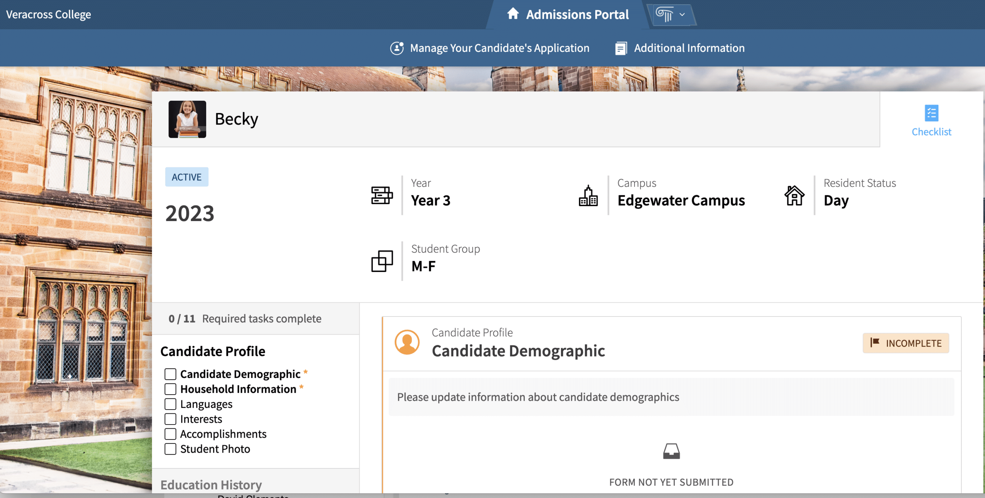Click the candidate name Becky

tap(236, 119)
